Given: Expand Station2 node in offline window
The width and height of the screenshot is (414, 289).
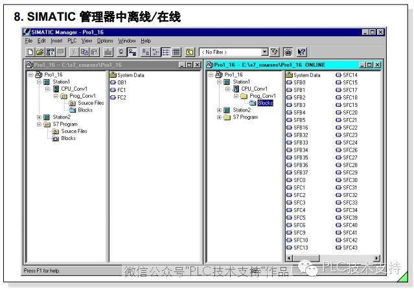Looking at the screenshot, I should pos(39,117).
